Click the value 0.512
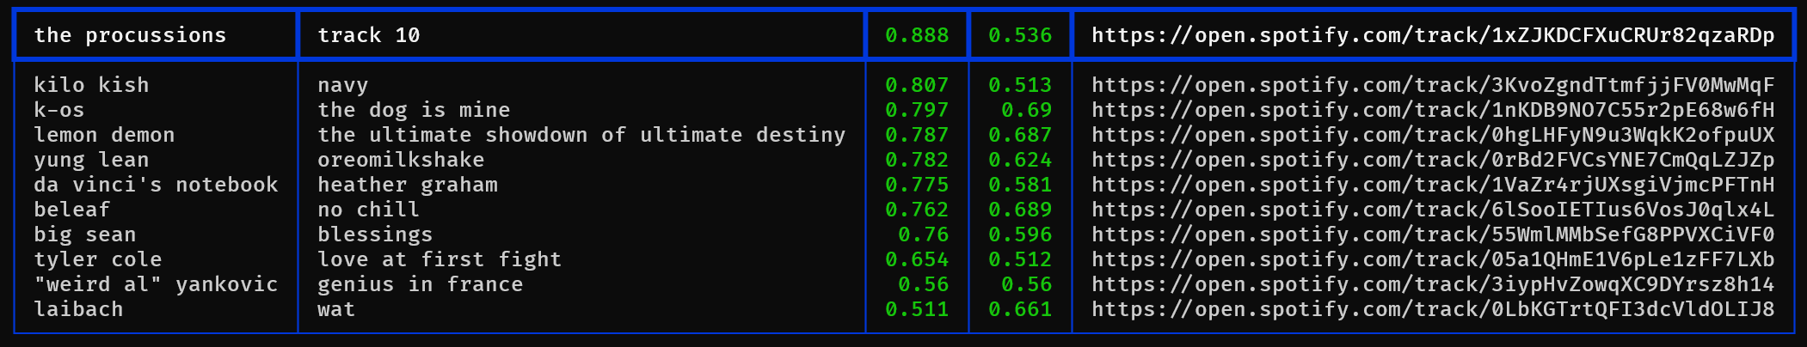 (x=1020, y=259)
